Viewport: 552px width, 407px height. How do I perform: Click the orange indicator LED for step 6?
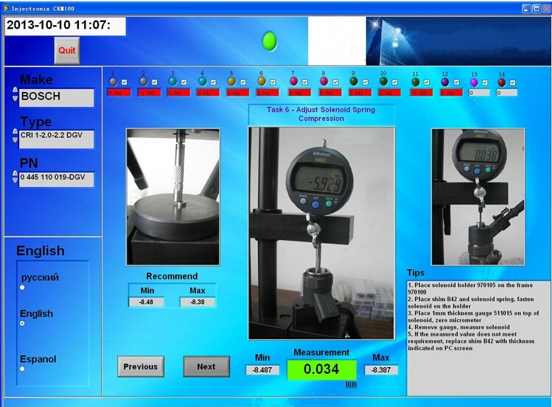coord(261,82)
